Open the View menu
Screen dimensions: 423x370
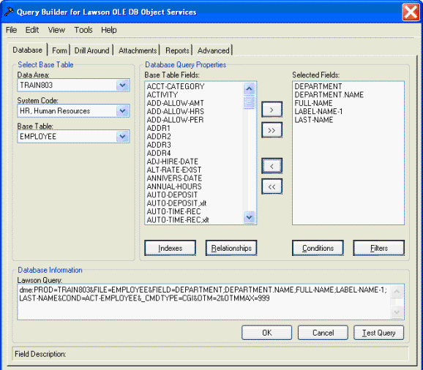(x=56, y=30)
